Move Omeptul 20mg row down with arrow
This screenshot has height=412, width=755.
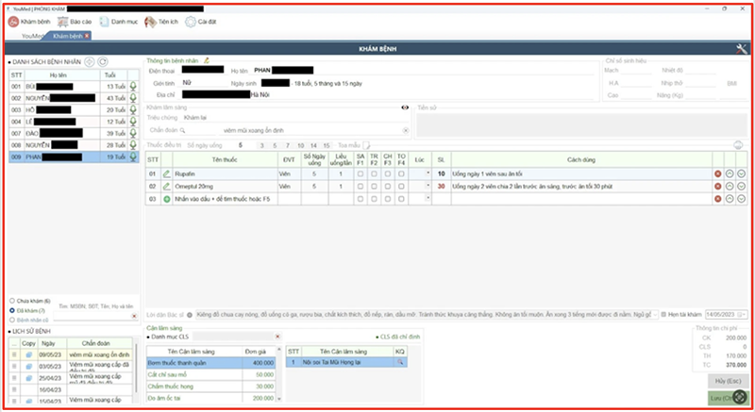pos(741,187)
